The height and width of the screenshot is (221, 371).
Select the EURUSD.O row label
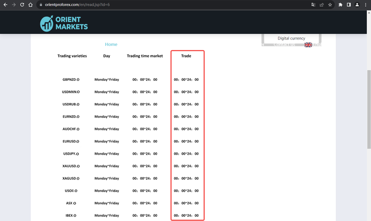(71, 142)
